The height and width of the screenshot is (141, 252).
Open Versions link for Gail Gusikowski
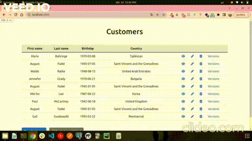pyautogui.click(x=213, y=116)
